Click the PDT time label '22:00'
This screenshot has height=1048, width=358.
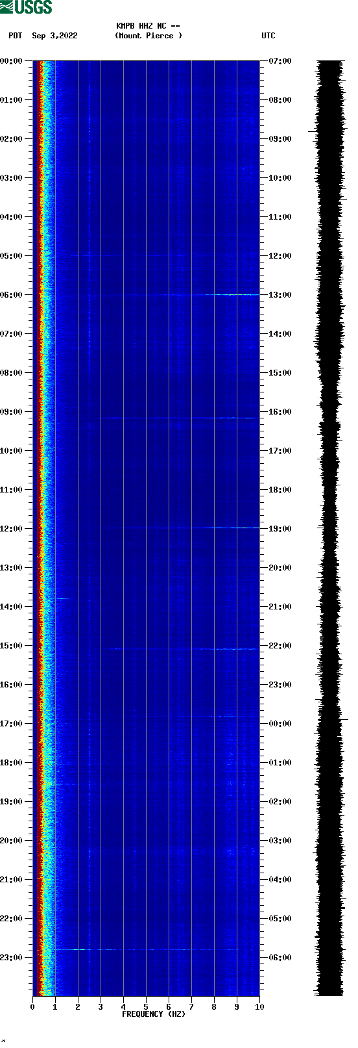tap(12, 919)
